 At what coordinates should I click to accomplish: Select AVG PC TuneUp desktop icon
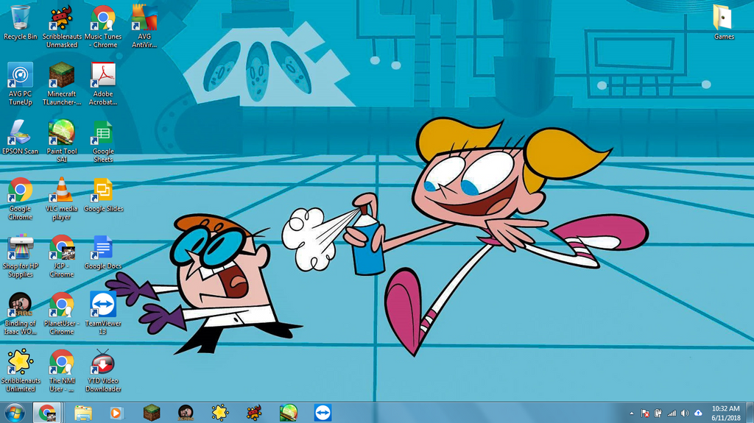pyautogui.click(x=20, y=84)
